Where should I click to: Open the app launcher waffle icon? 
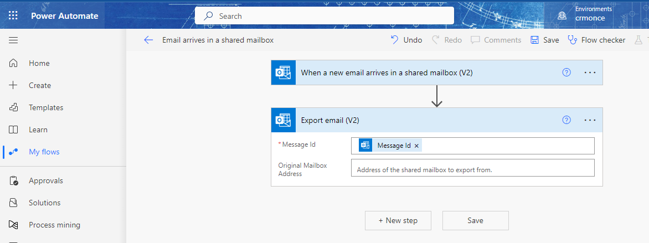[13, 16]
